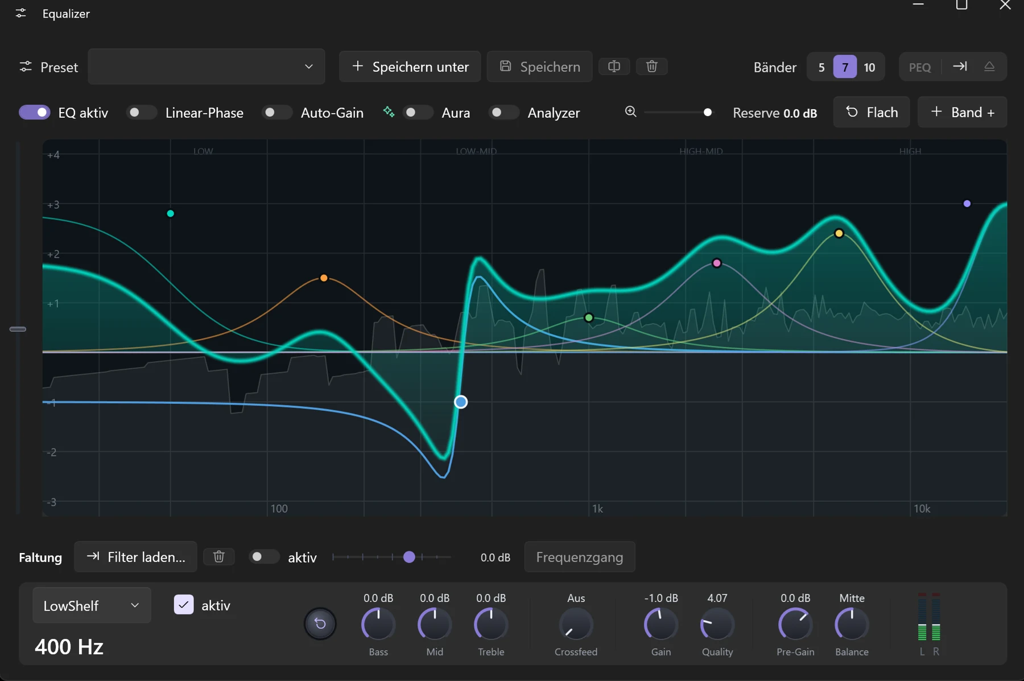This screenshot has height=681, width=1024.
Task: Reset EQ with Flach button
Action: (872, 112)
